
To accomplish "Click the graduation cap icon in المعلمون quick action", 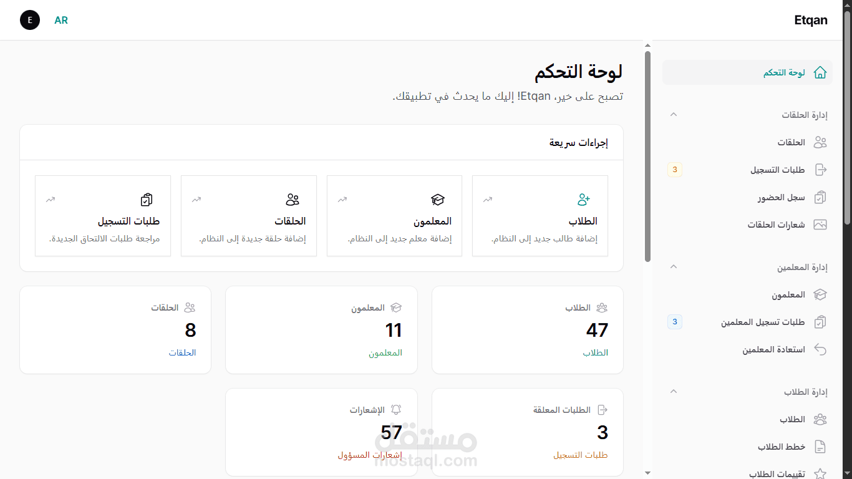I will pos(438,200).
